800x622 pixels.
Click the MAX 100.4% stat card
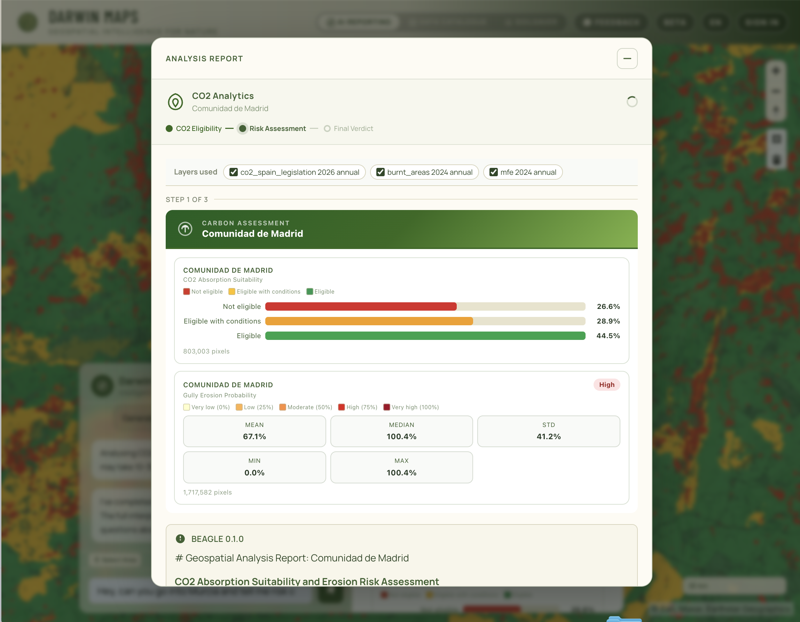click(x=401, y=468)
